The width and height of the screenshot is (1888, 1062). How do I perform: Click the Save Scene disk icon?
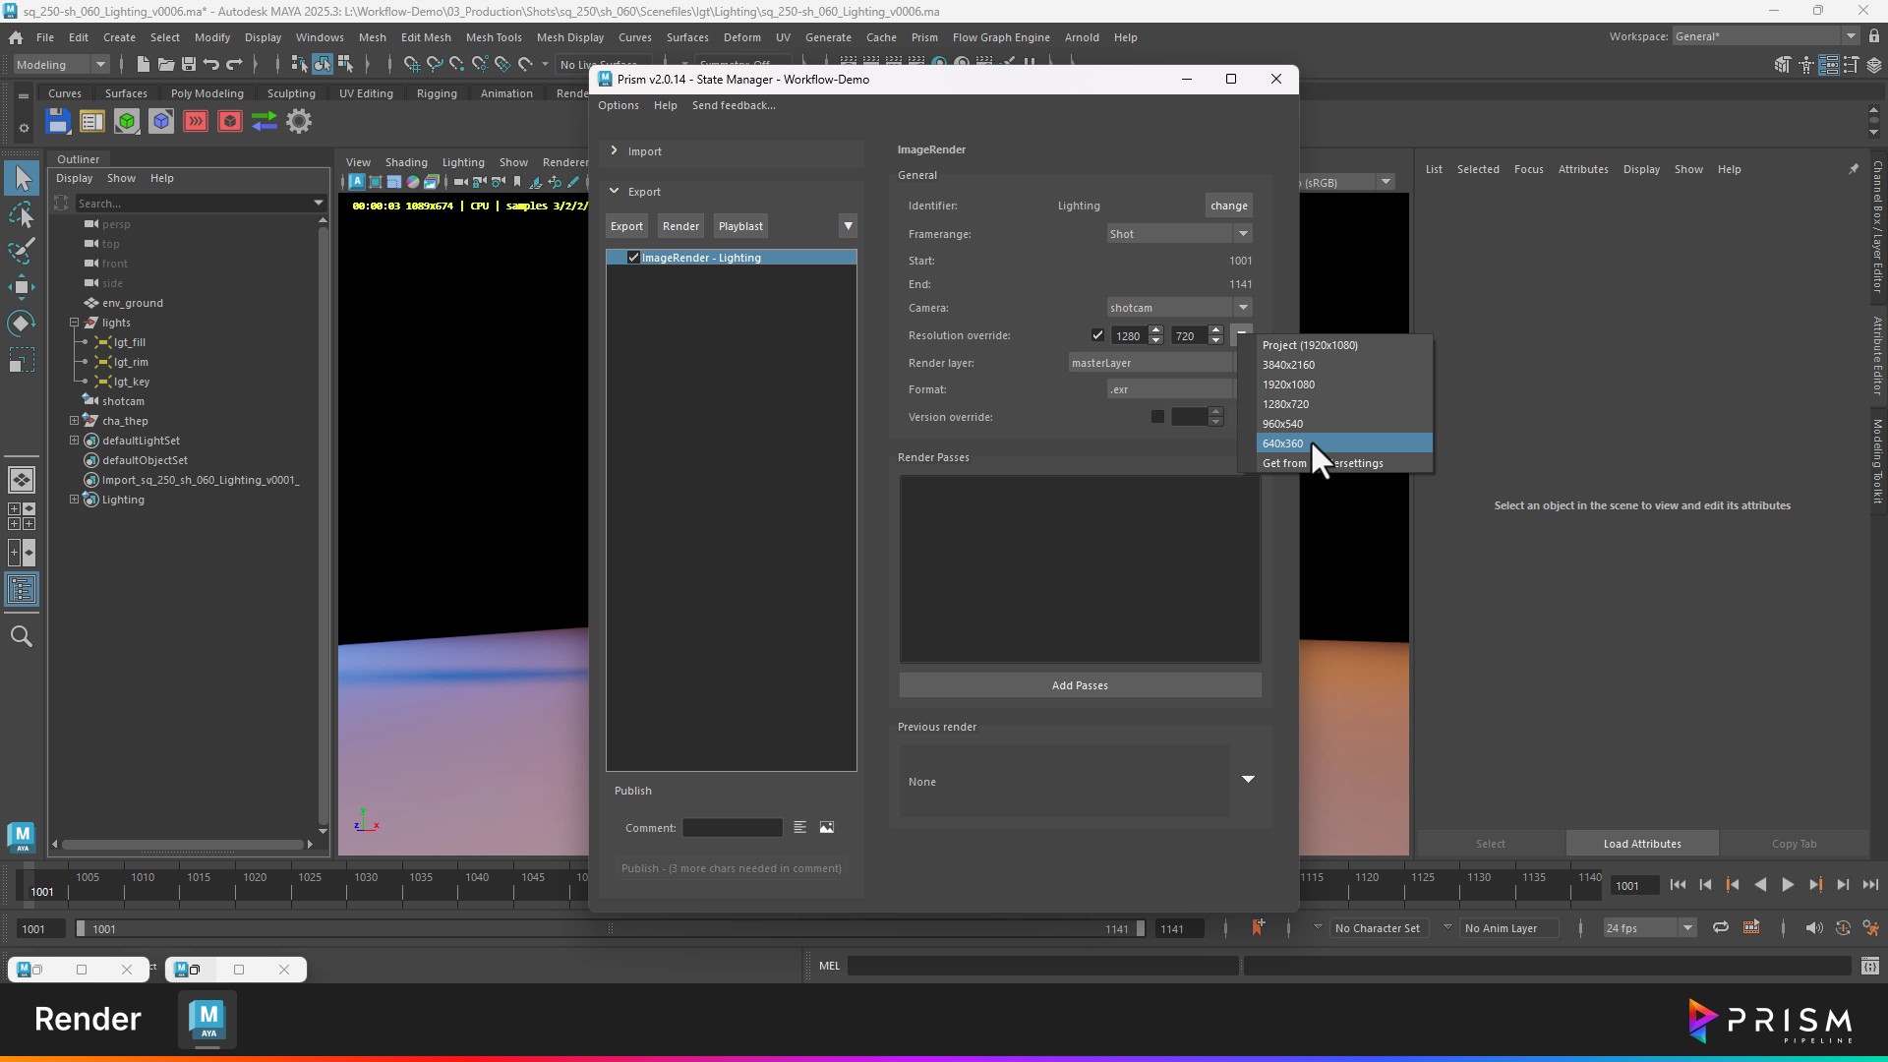(188, 64)
